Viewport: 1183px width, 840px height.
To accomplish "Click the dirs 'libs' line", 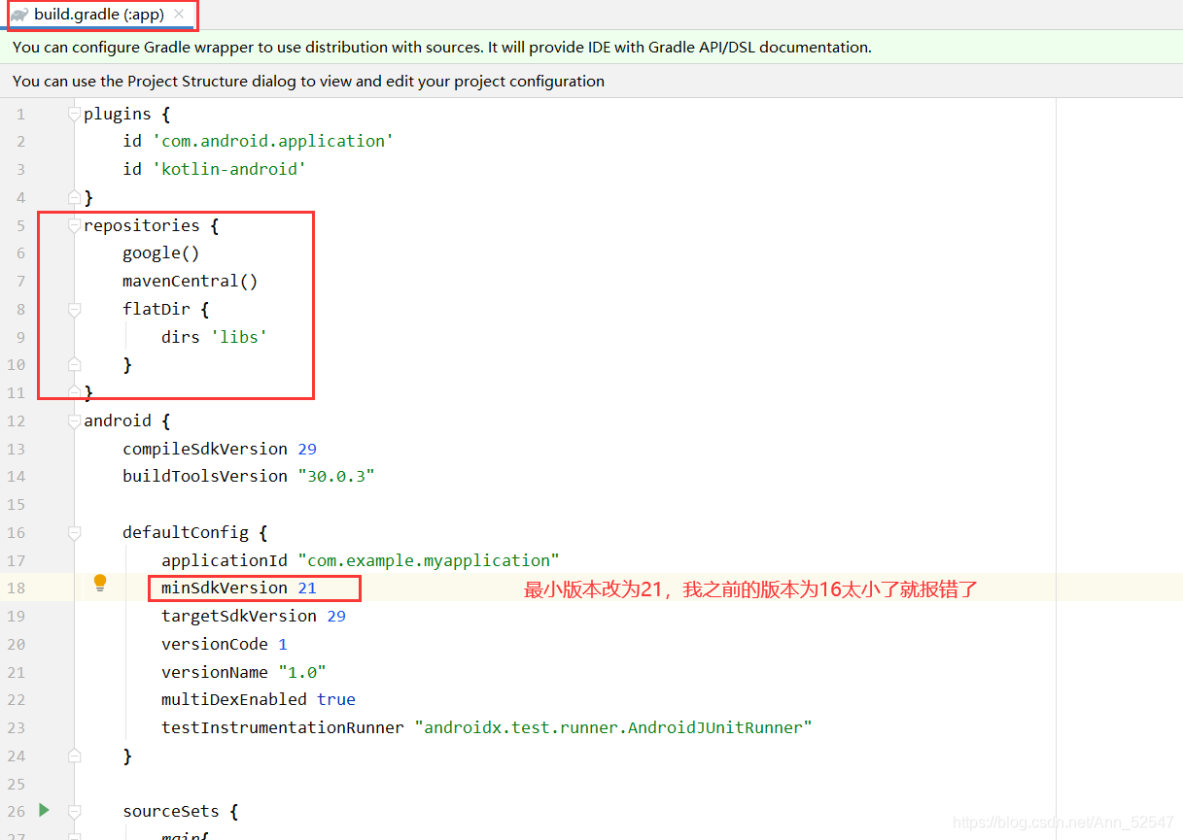I will coord(215,337).
